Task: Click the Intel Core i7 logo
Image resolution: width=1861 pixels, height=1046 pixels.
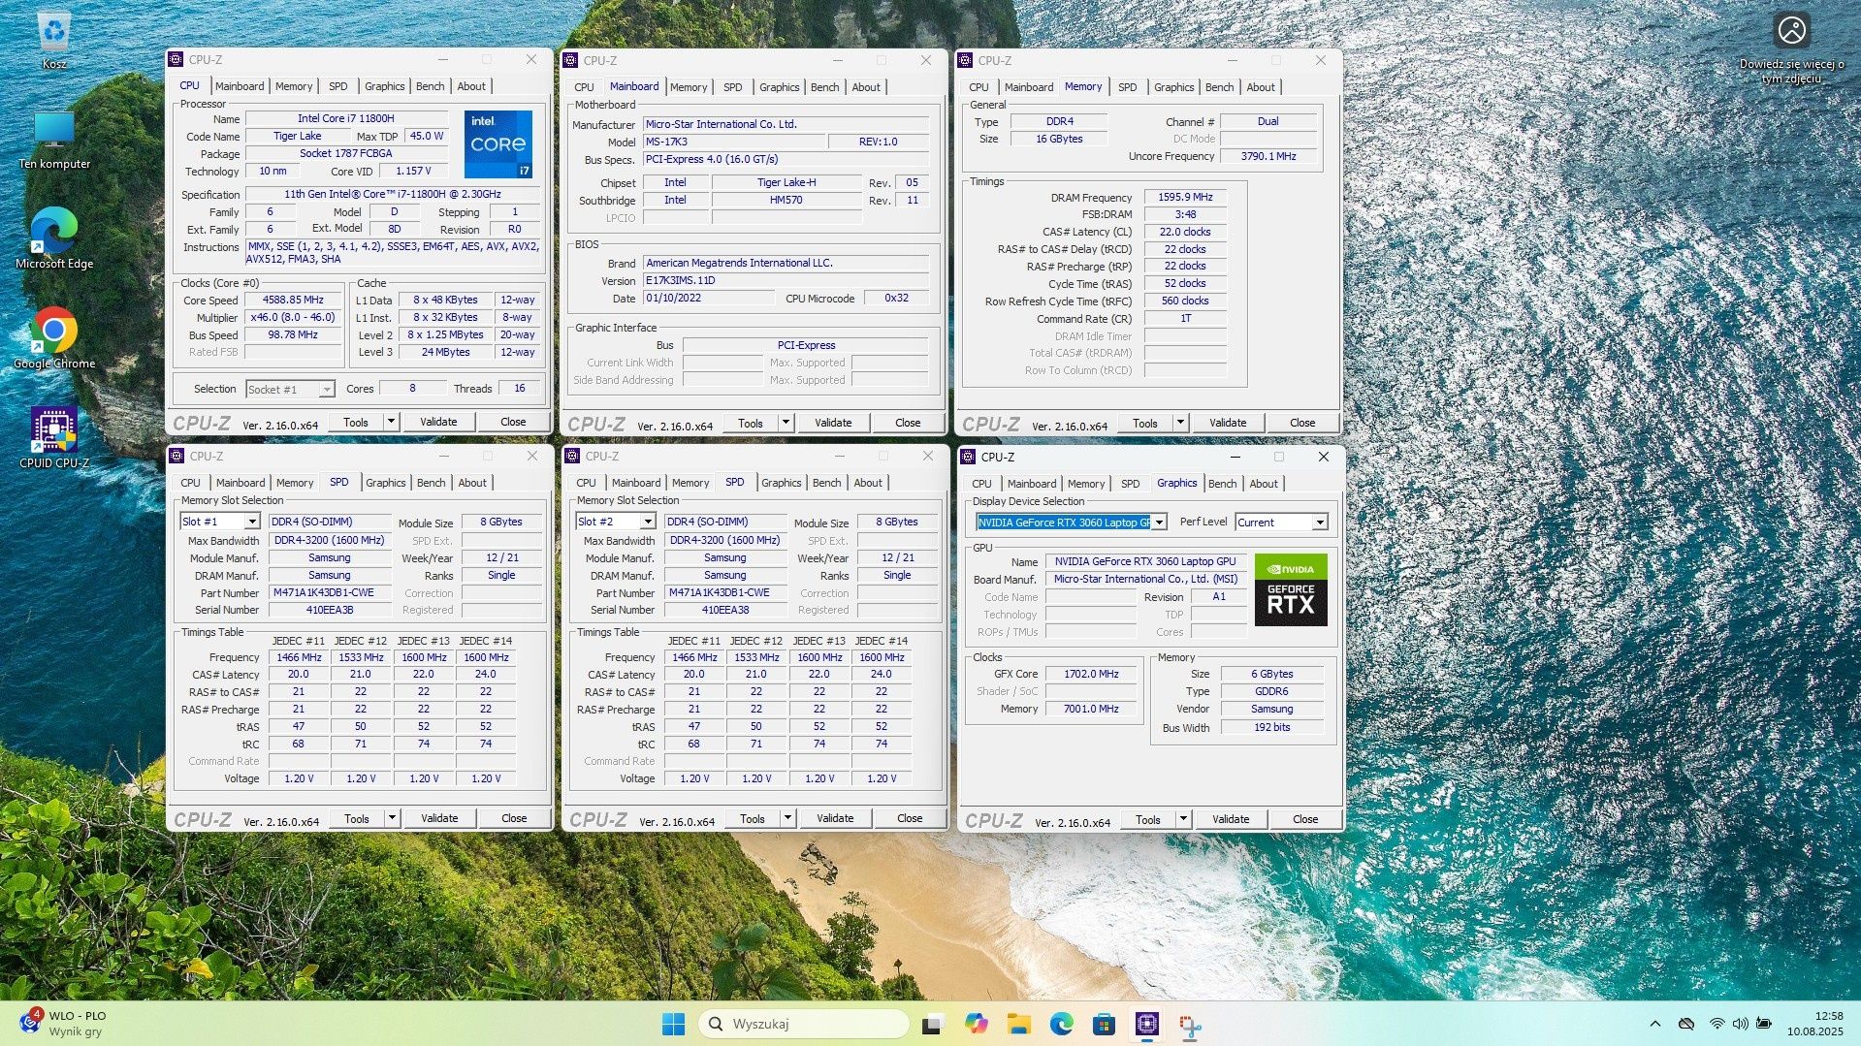Action: 498,144
